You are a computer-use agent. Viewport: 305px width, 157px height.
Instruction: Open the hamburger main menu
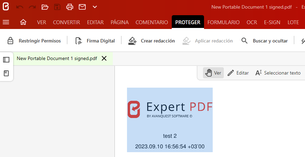coord(6,22)
